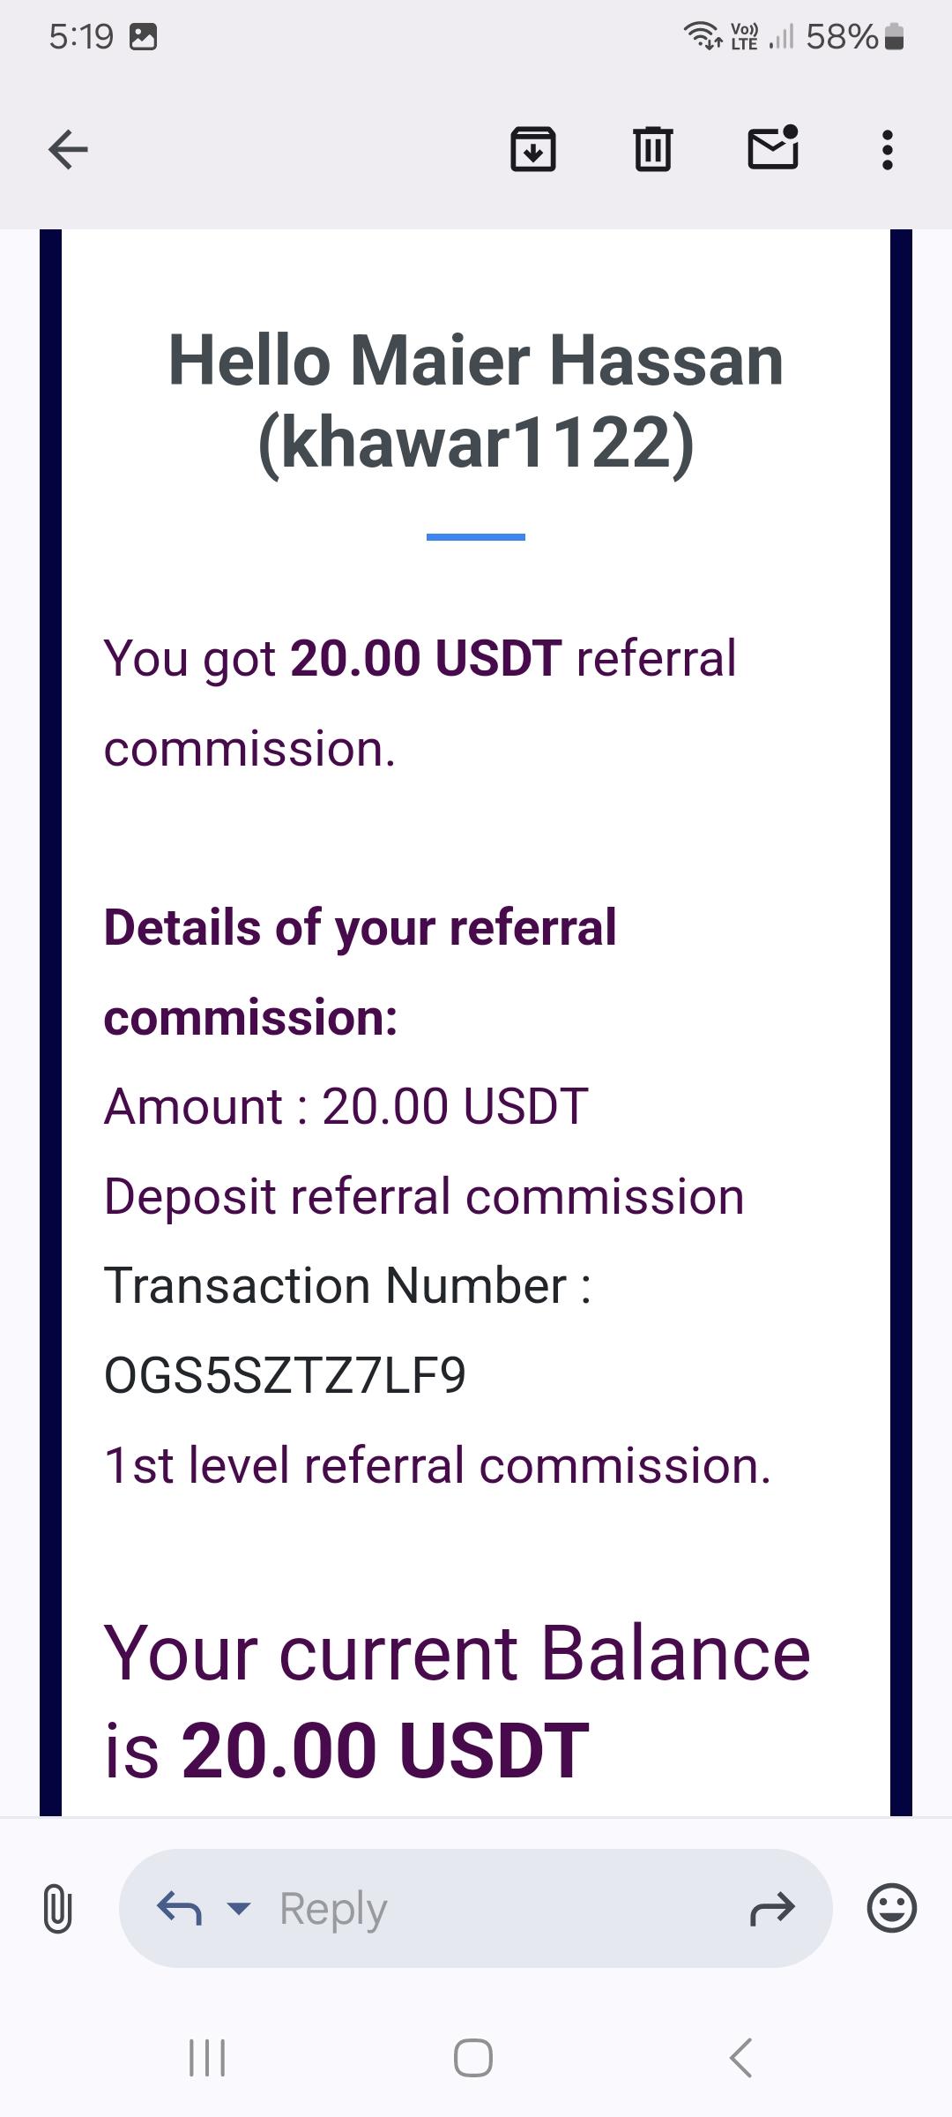Tap the reply arrow icon

pos(179,1909)
